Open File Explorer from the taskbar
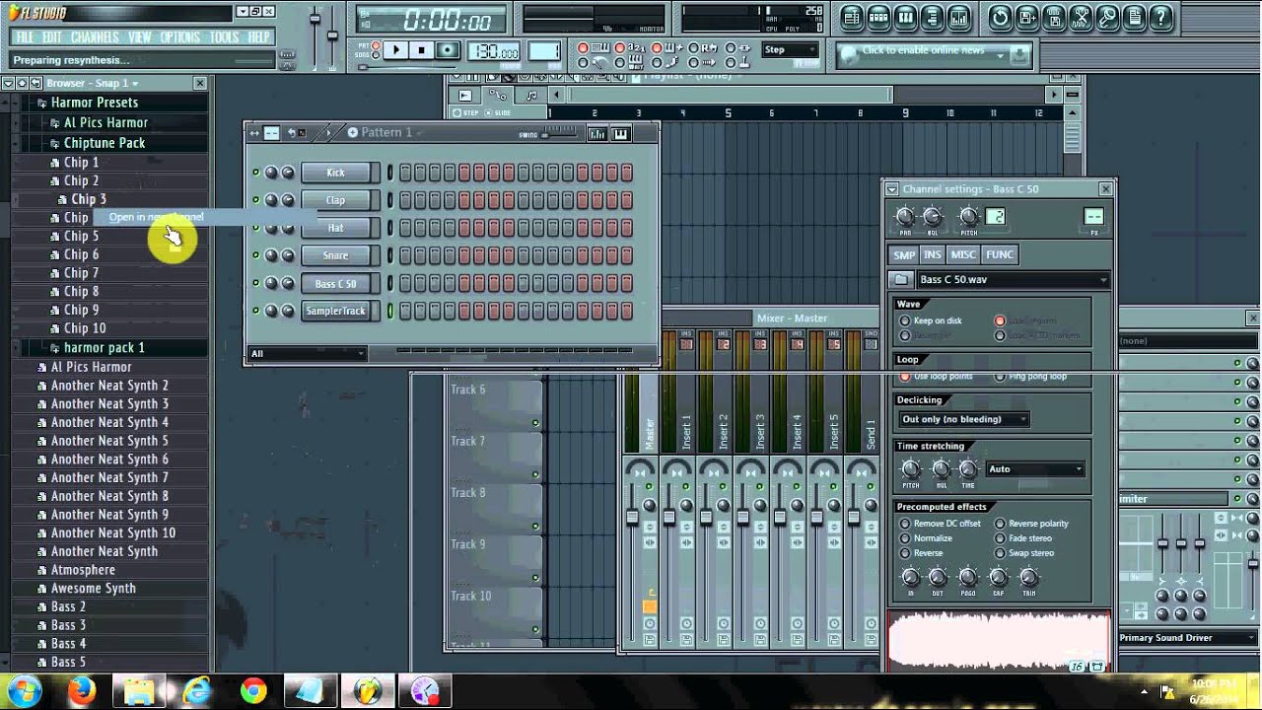This screenshot has width=1262, height=710. (x=139, y=690)
